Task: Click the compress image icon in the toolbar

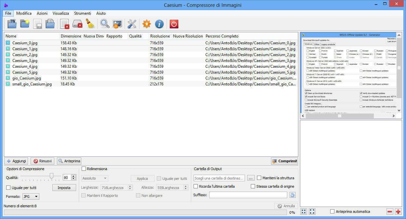Action: coord(117,24)
